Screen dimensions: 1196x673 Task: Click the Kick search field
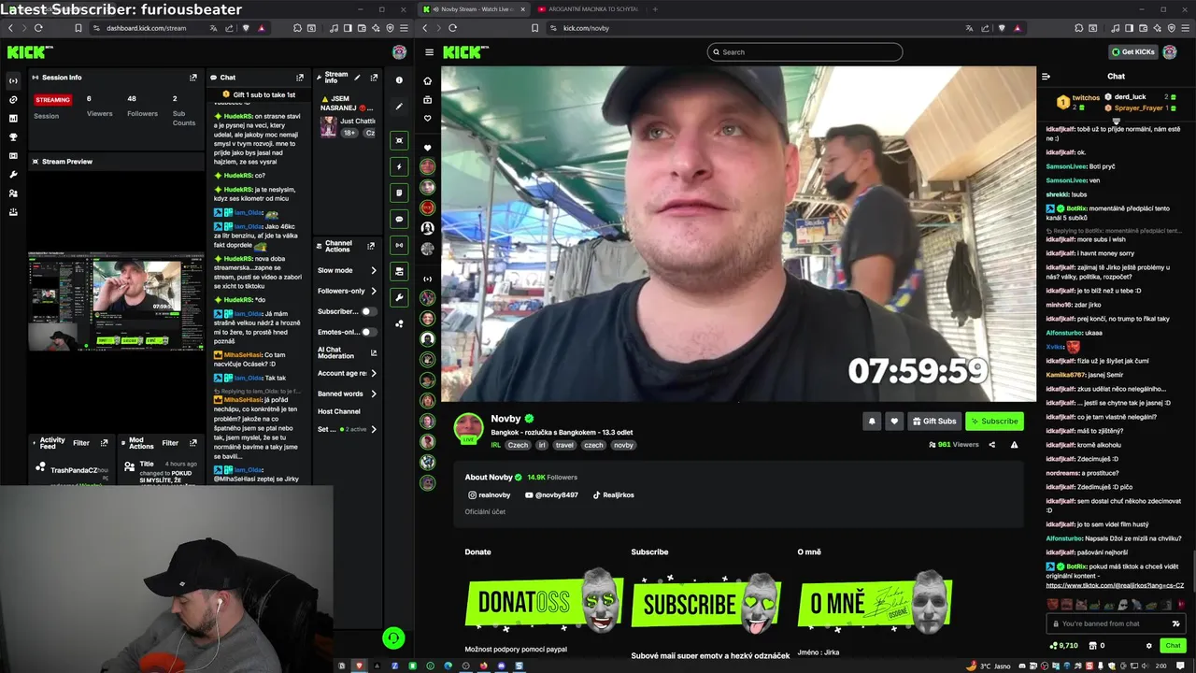pyautogui.click(x=804, y=52)
